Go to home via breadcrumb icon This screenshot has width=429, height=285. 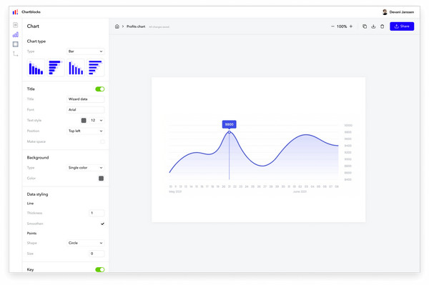pyautogui.click(x=117, y=26)
